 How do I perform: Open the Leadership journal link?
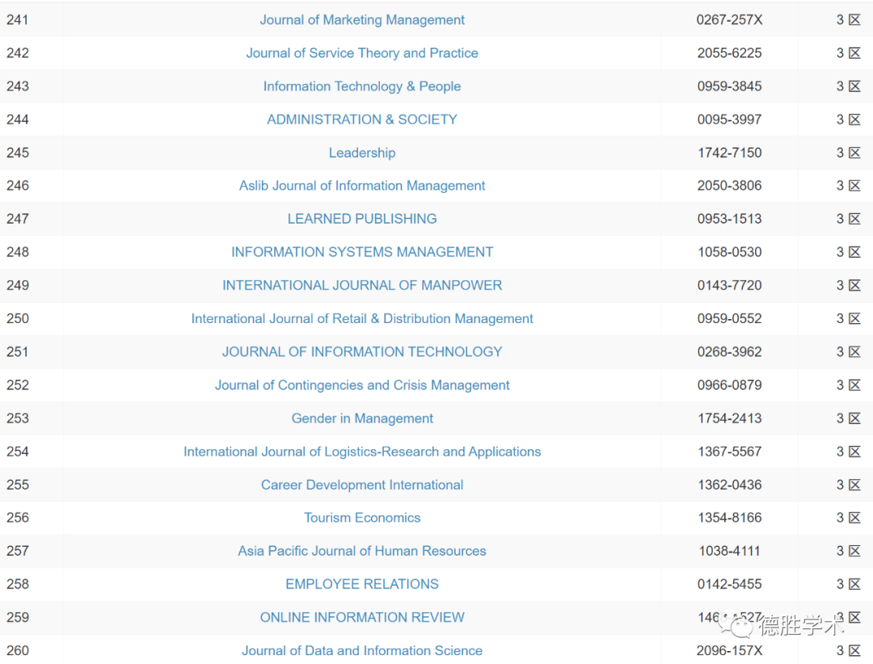tap(362, 153)
